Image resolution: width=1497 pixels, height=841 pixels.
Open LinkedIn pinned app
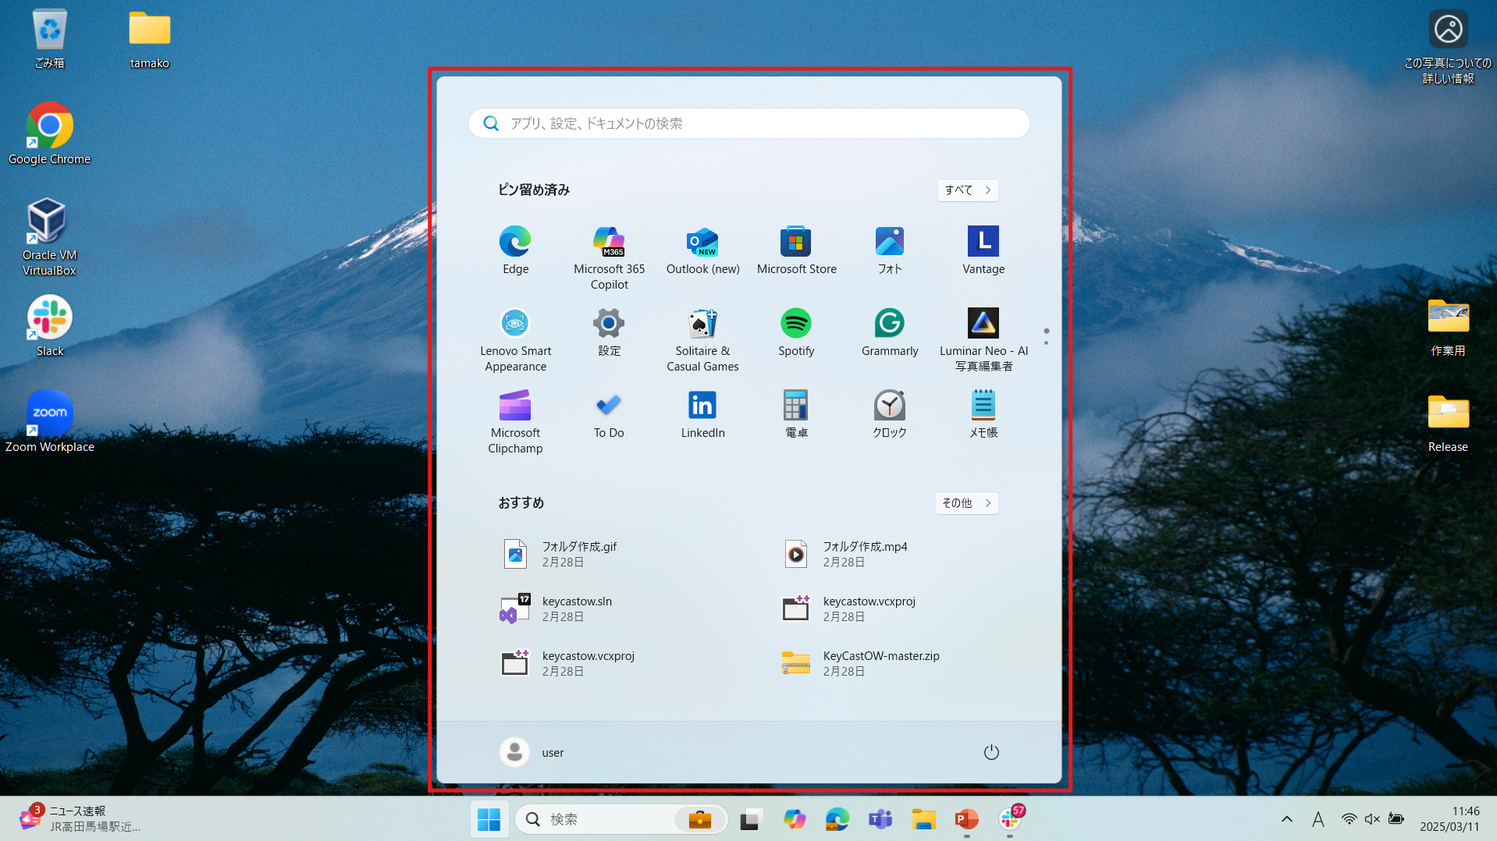point(702,415)
